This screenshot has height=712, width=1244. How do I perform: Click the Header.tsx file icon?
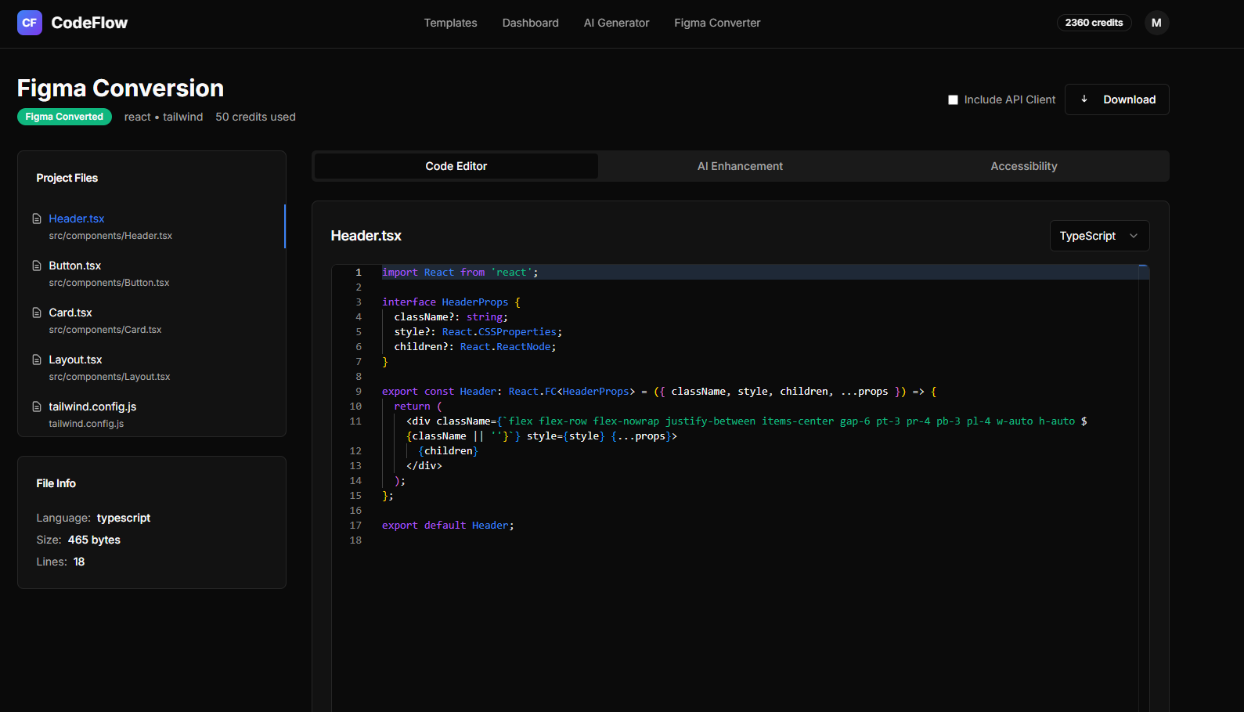point(37,219)
